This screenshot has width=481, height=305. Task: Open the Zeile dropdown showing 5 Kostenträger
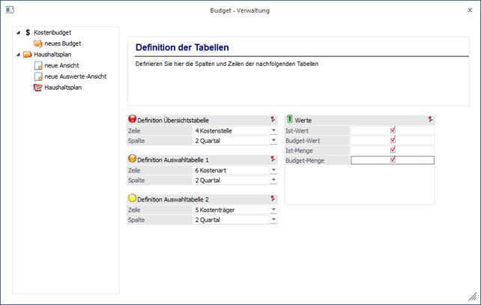click(273, 210)
